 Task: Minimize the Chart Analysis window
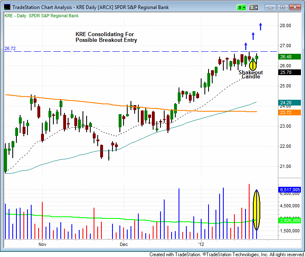pos(270,7)
